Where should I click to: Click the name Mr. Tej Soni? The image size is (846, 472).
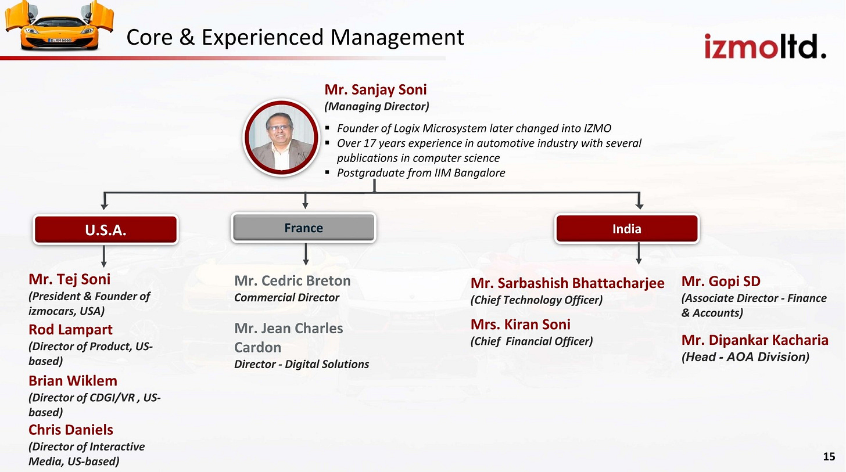[x=69, y=279]
